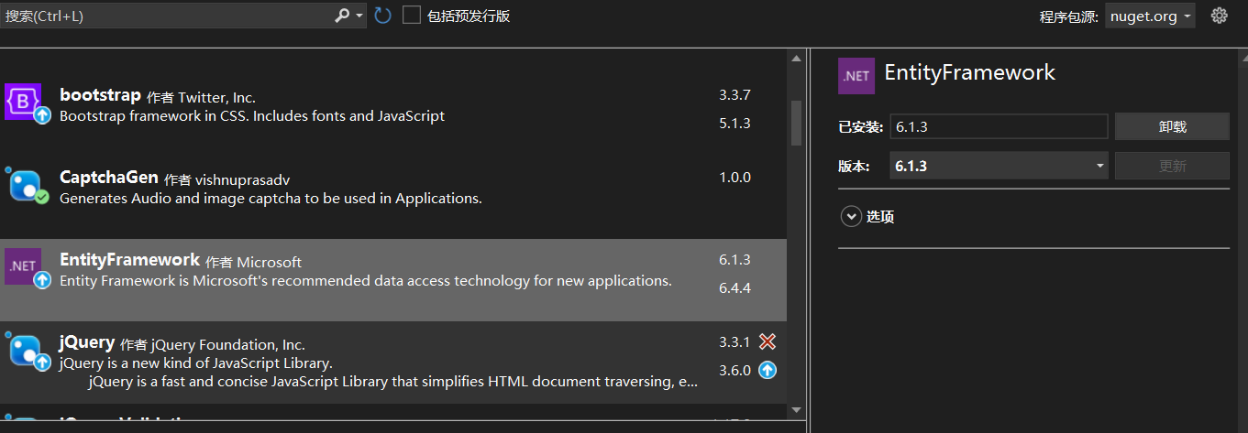Screen dimensions: 1248x433
Task: Click the refresh icon next to search
Action: point(382,16)
